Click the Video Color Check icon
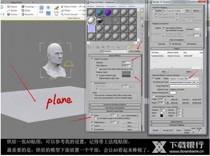The width and height of the screenshot is (210, 156). coord(142,26)
